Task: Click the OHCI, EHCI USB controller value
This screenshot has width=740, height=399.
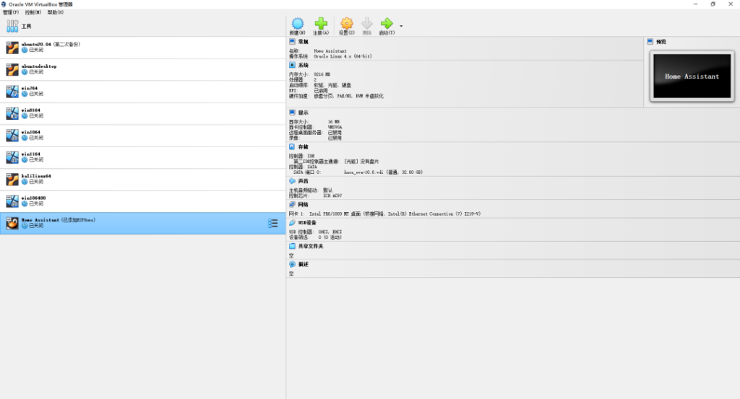Action: [330, 232]
